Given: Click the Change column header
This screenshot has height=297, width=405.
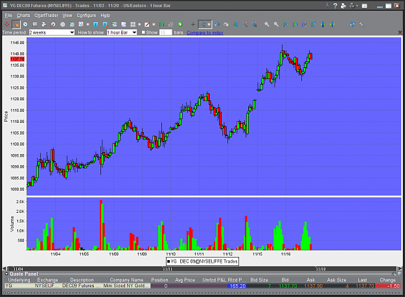Looking at the screenshot, I should click(388, 280).
